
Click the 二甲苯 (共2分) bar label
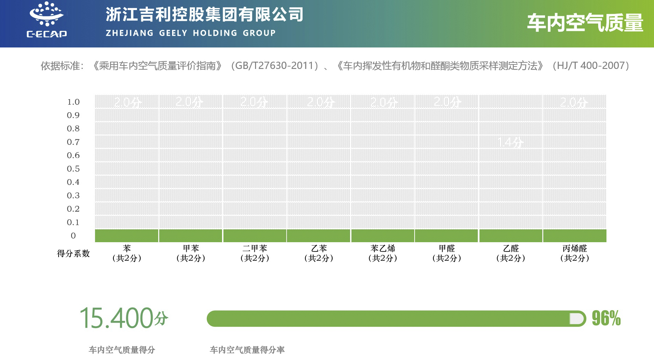[255, 253]
